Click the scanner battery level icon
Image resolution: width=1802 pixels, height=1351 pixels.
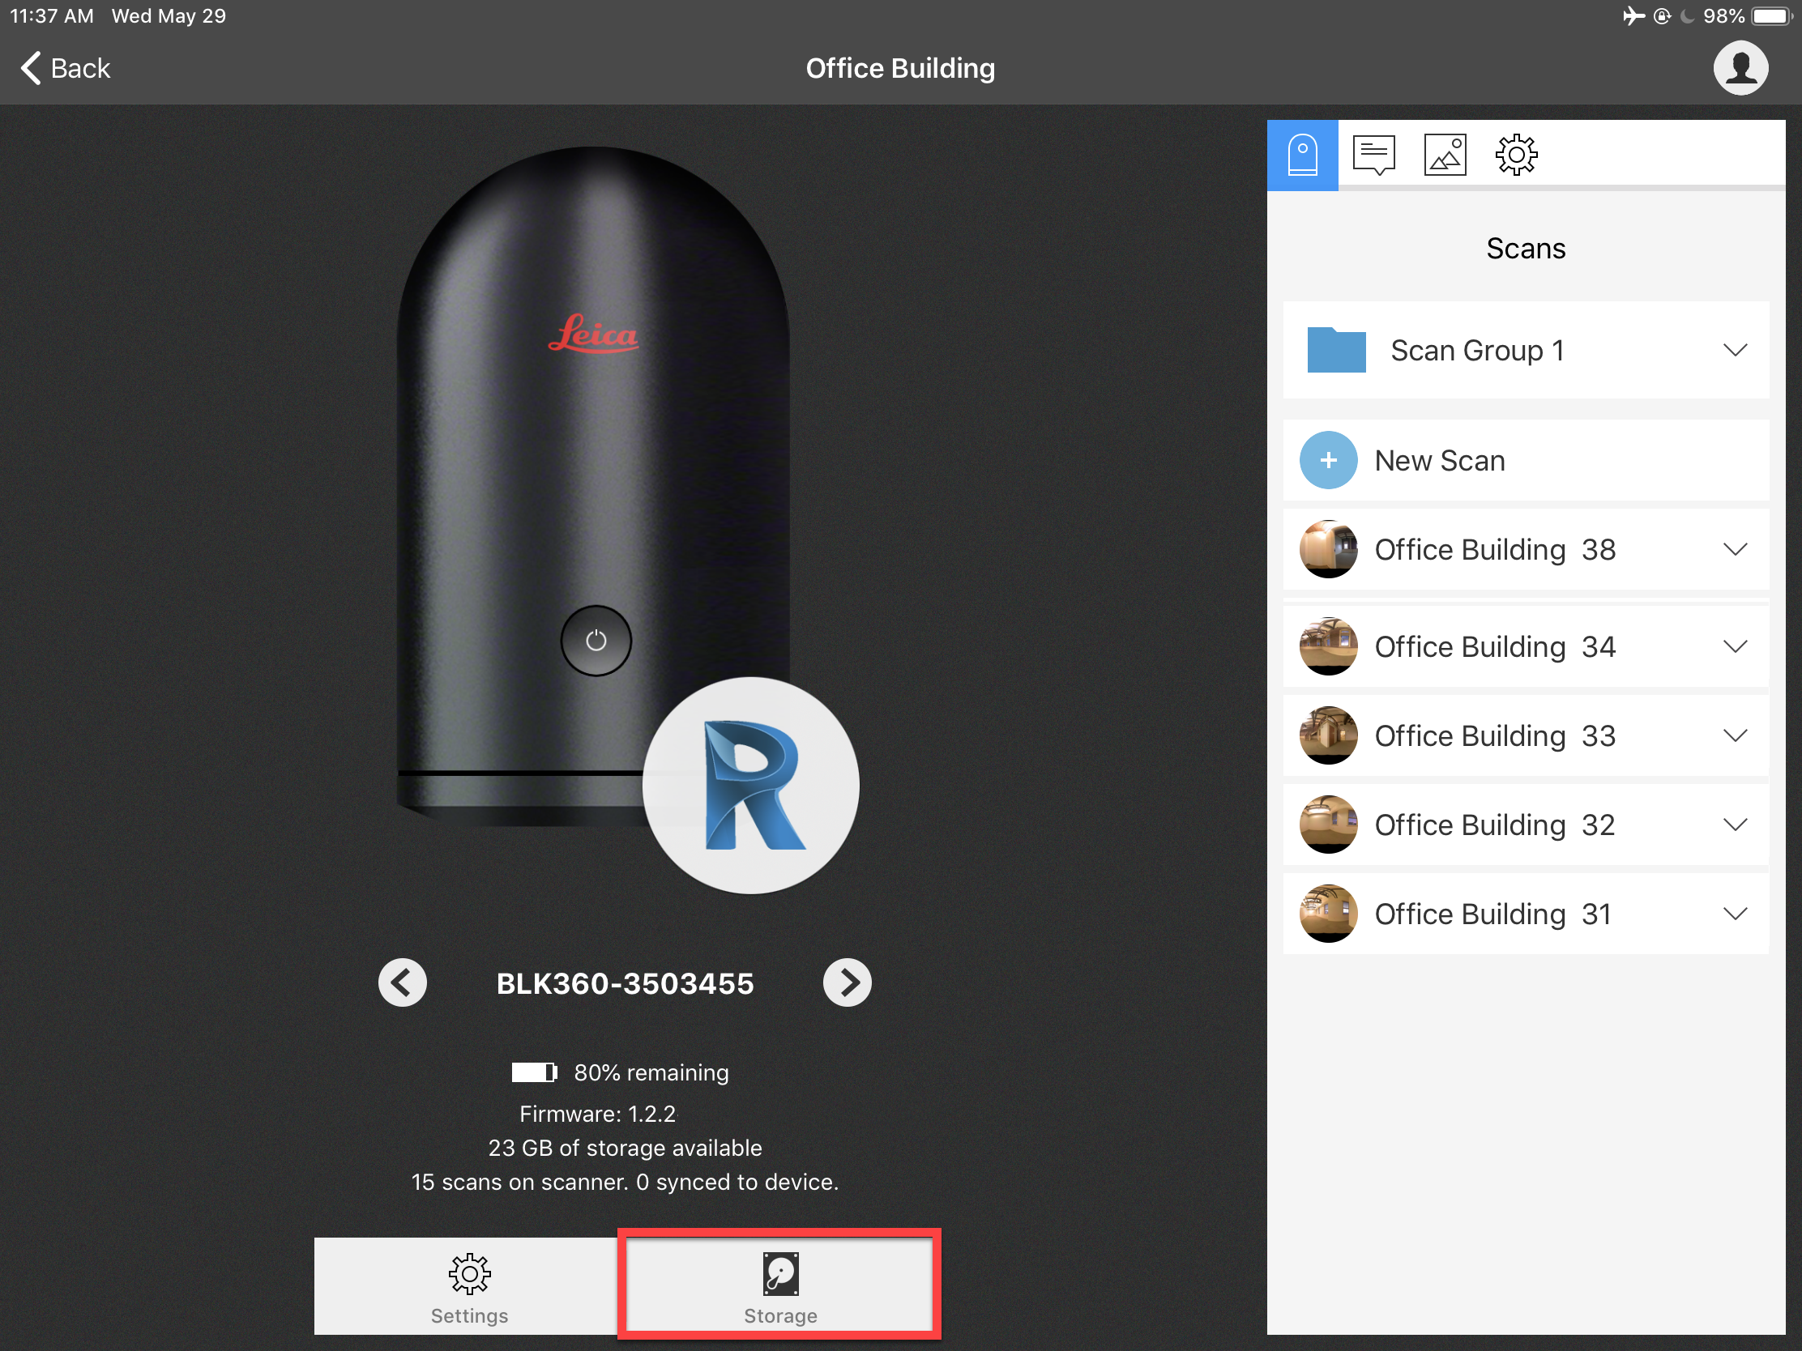pyautogui.click(x=535, y=1072)
